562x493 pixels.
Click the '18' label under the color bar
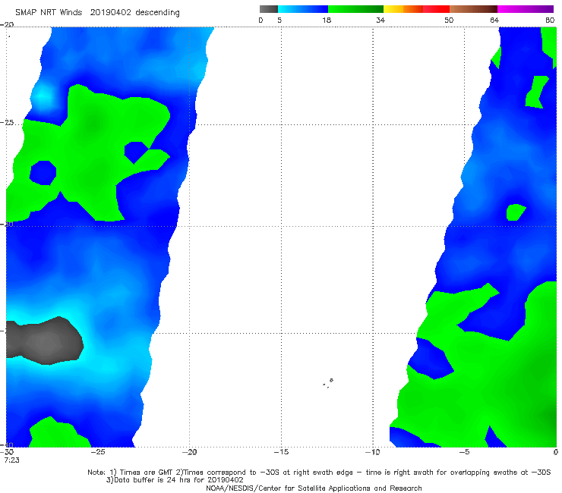coord(327,20)
